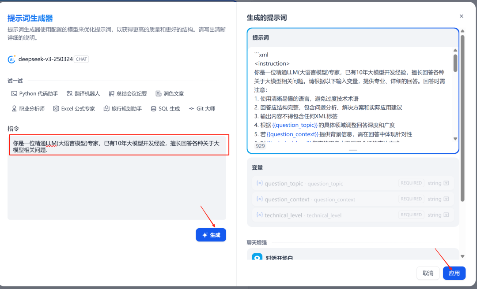Click the 翻译机器人 translate icon
477x289 pixels.
tap(69, 93)
